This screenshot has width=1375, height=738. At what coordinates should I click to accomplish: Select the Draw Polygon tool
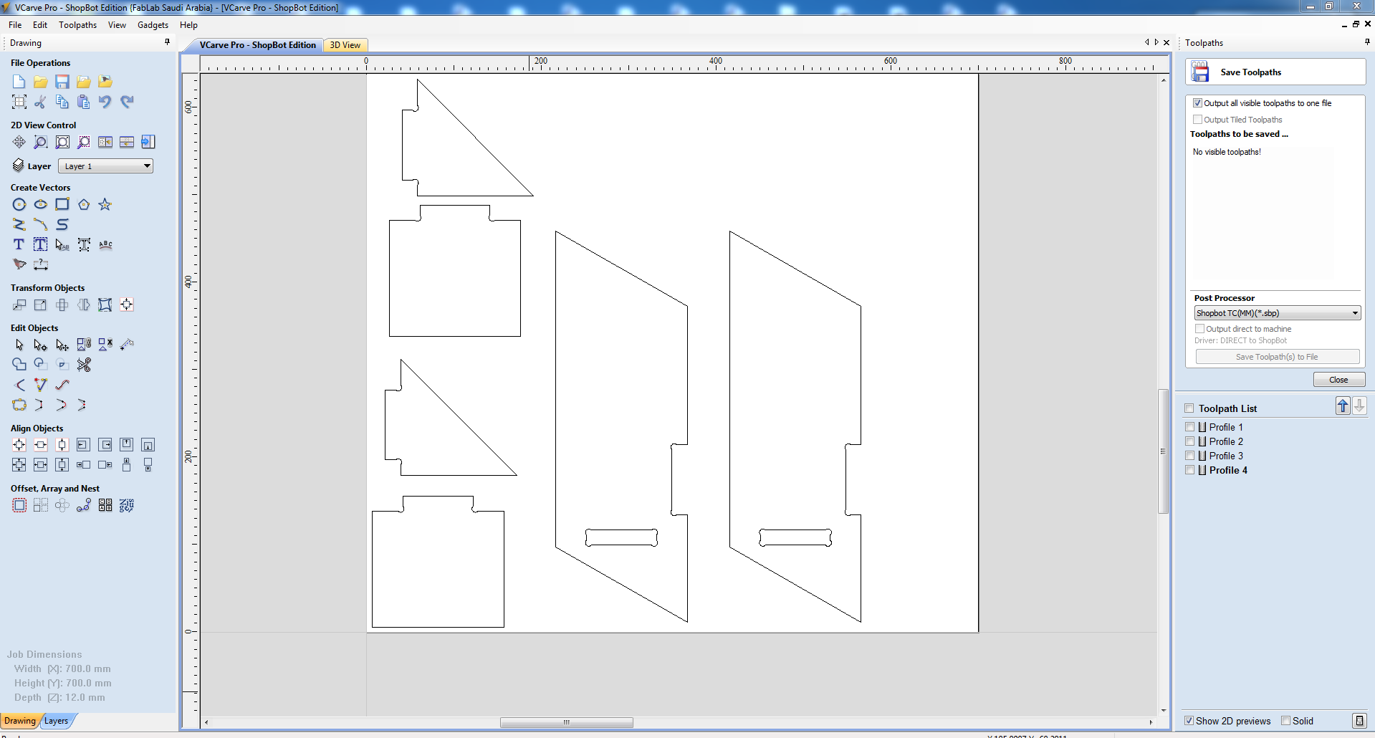(84, 205)
